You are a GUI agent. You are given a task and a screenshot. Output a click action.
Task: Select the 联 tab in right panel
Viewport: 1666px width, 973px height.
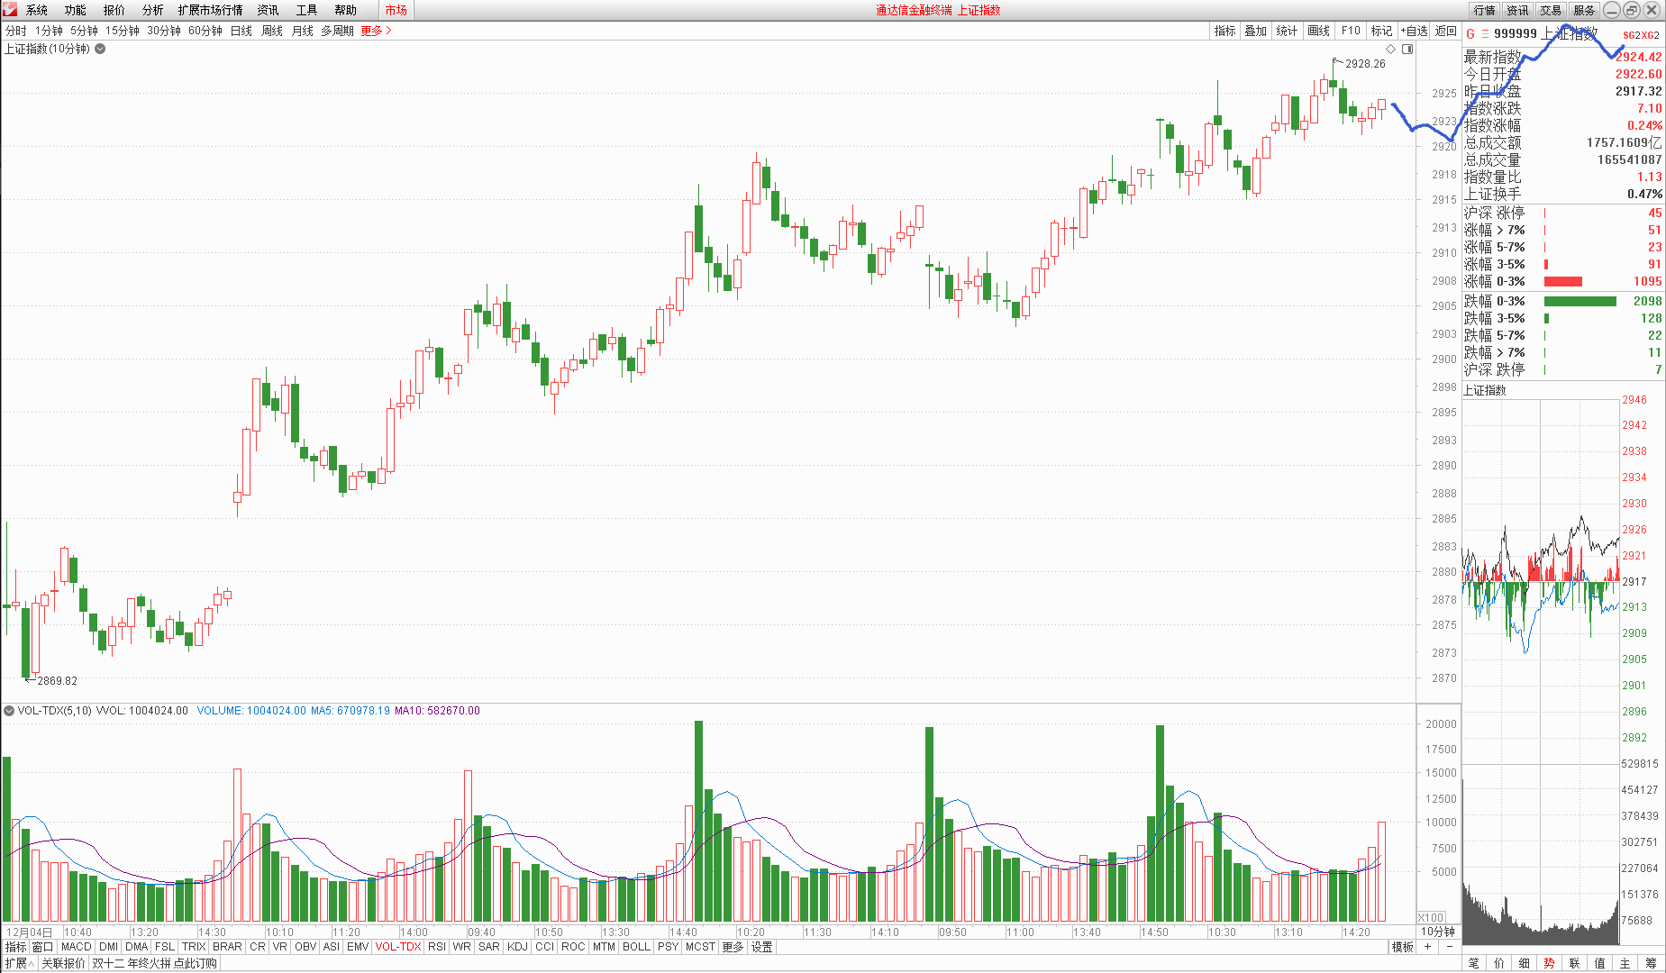[1575, 963]
